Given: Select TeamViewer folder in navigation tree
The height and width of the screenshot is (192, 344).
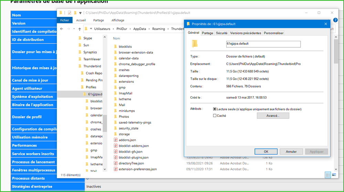Looking at the screenshot, I should pos(92,59).
